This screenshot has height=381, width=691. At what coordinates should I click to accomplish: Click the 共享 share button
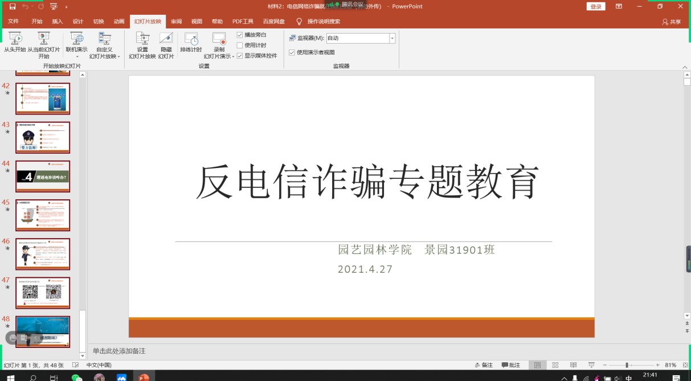[671, 22]
